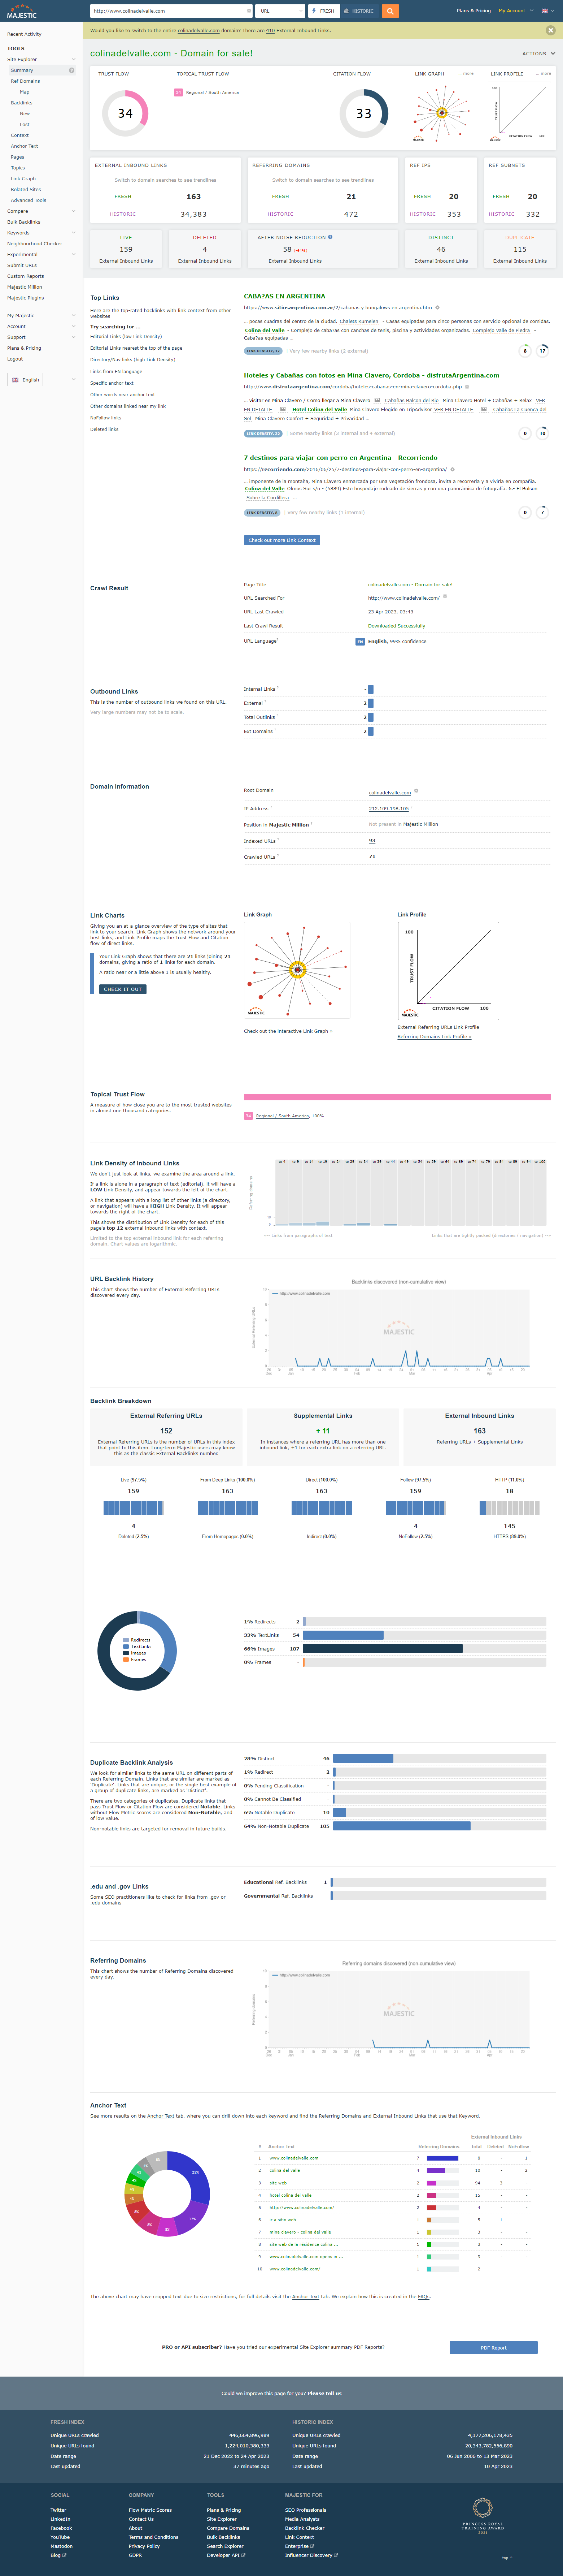Clear the URL search field
Viewport: 563px width, 2576px height.
(249, 11)
